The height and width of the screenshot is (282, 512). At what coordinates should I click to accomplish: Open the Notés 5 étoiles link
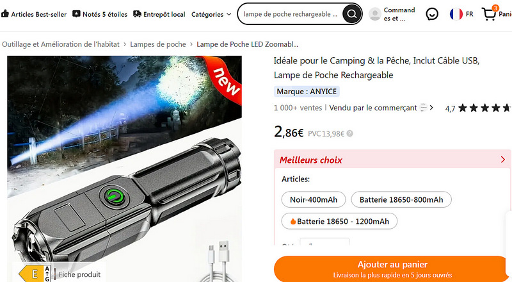pos(100,14)
